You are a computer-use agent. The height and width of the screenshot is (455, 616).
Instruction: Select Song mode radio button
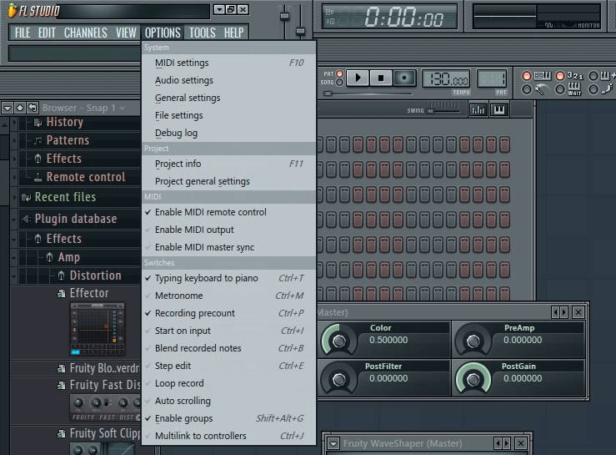pos(339,83)
